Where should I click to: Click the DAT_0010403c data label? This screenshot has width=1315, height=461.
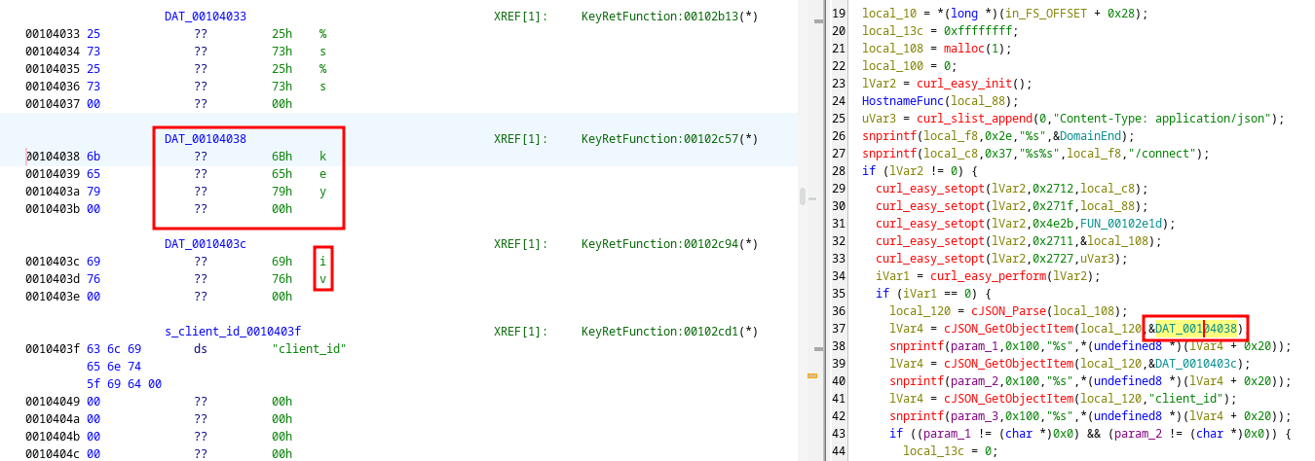point(205,244)
